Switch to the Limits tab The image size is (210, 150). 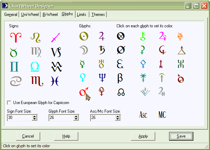(81, 15)
